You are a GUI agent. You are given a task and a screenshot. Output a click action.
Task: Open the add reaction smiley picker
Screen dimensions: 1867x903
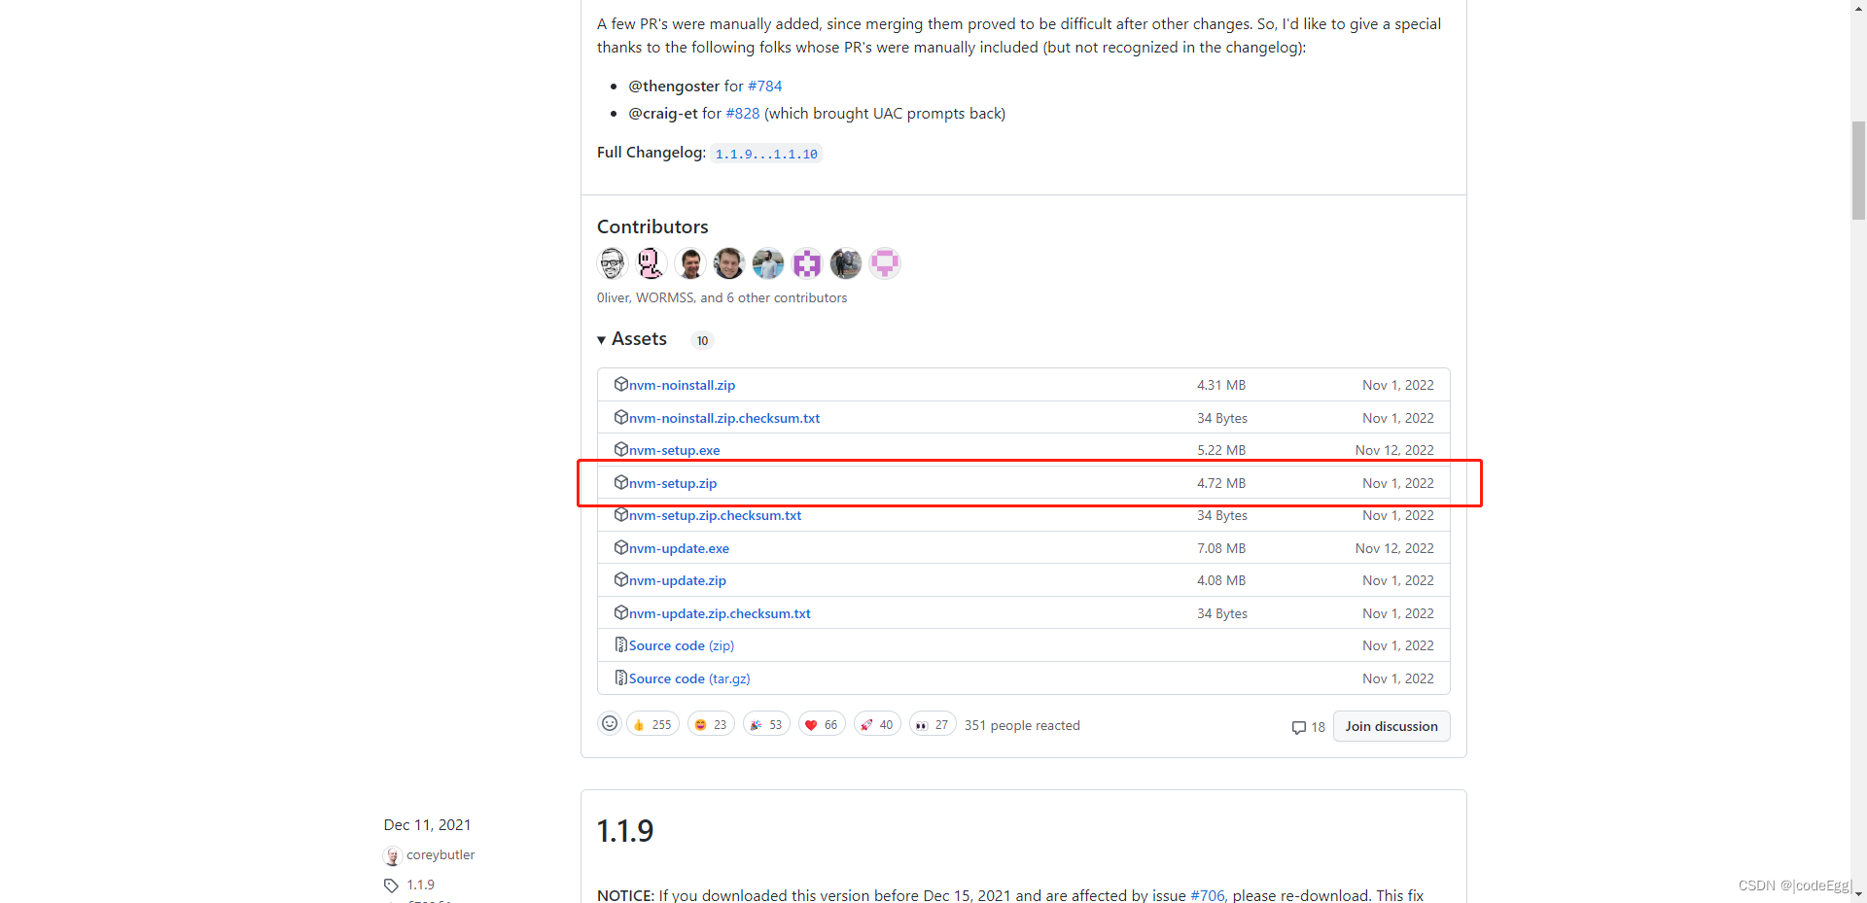tap(610, 723)
